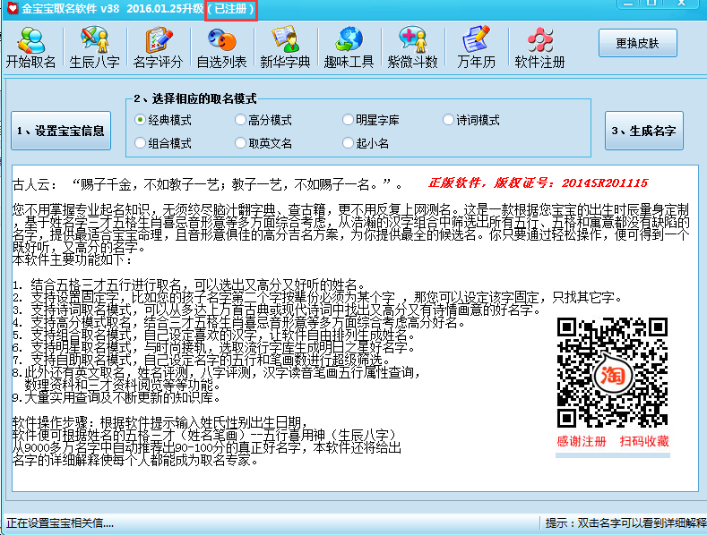Open the 名字评分 scoring tool
The height and width of the screenshot is (535, 707).
pos(158,47)
